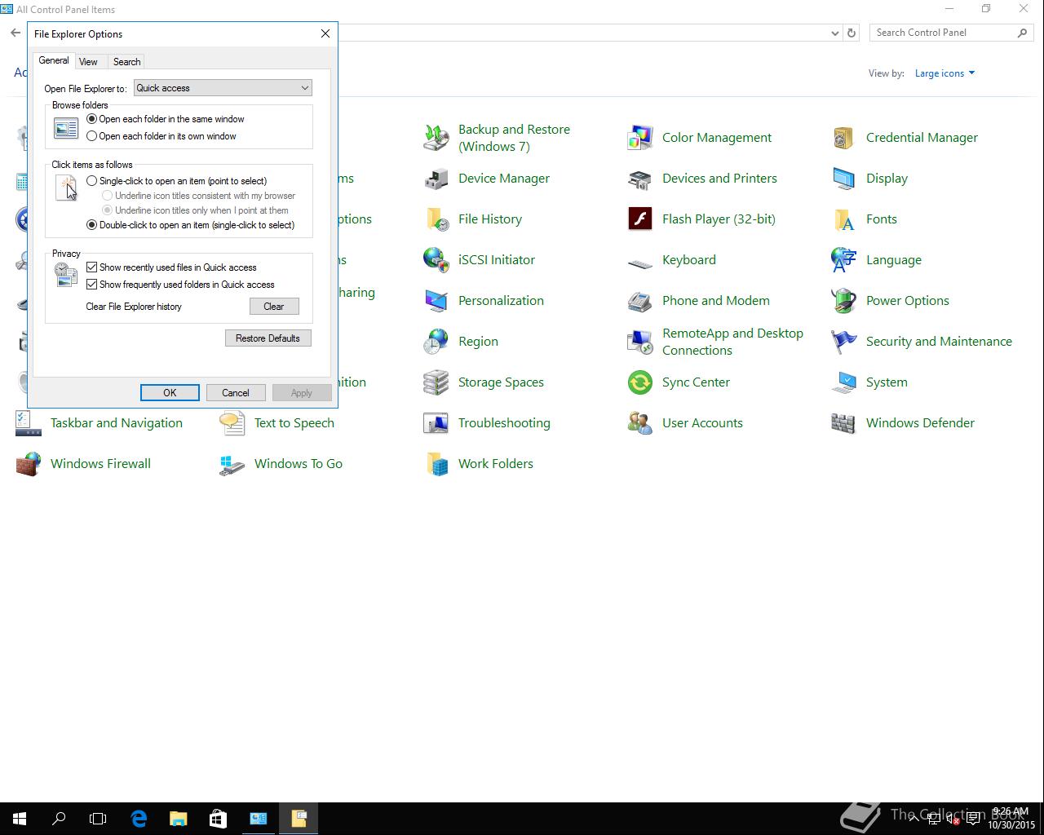Viewport: 1044px width, 835px height.
Task: Close the File Explorer Options dialog
Action: pos(325,33)
